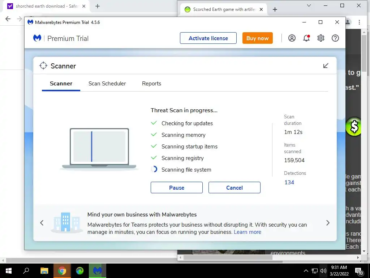This screenshot has width=370, height=278.
Task: Collapse the Scanner panel with the arrow icon
Action: tap(326, 66)
